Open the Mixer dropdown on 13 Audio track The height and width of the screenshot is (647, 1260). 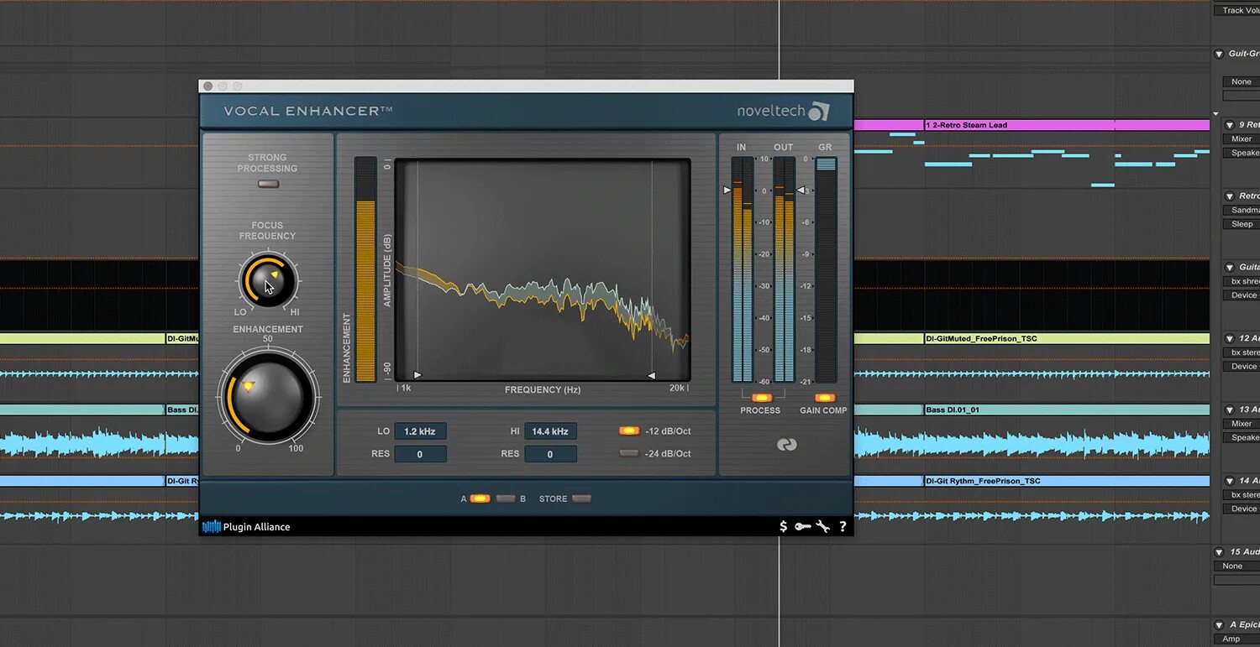pos(1242,424)
